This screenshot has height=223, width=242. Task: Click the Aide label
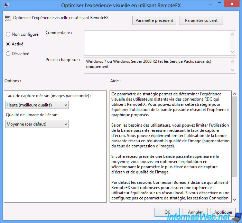click(115, 81)
